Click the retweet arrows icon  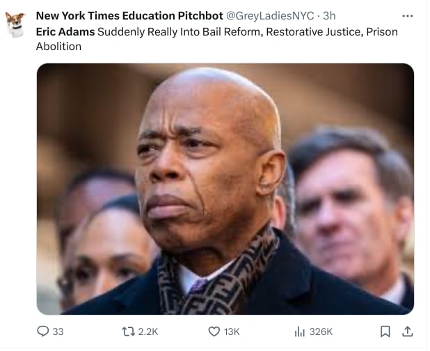[x=128, y=331]
